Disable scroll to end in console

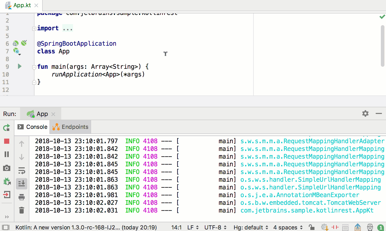[21, 184]
